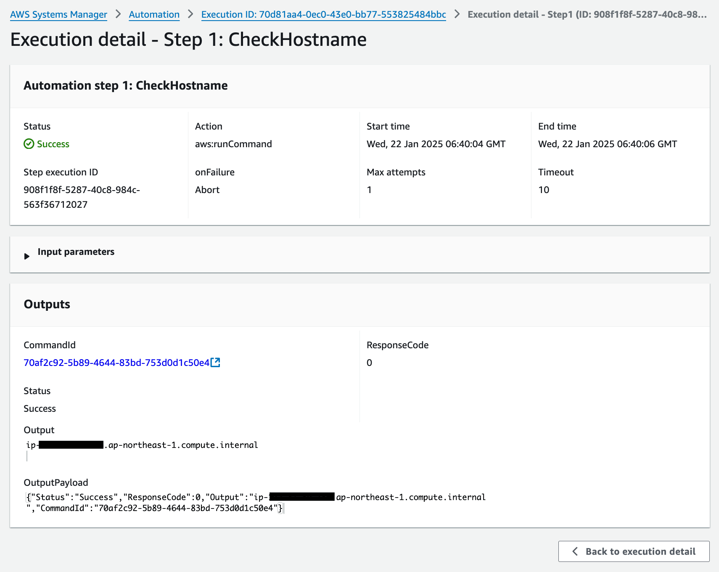Select the onFailure value Abort
The width and height of the screenshot is (719, 572).
207,190
